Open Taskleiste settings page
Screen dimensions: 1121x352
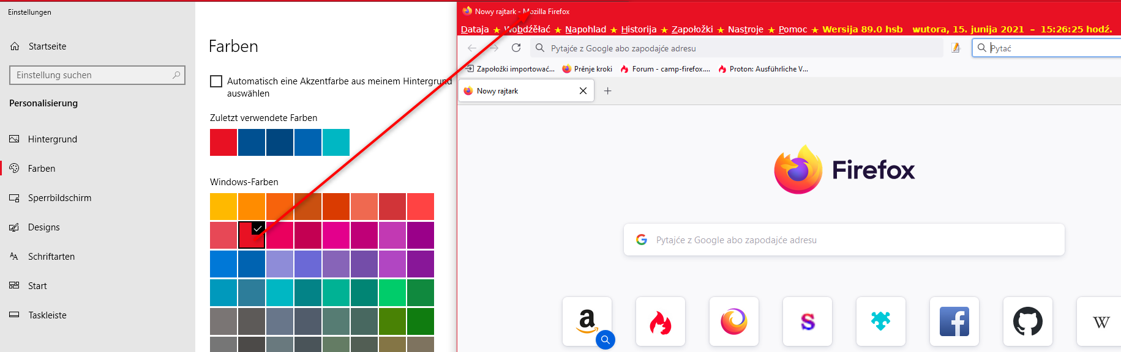(47, 315)
